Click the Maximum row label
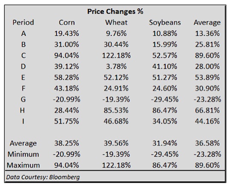Screen dimensions: 231x187 23,165
